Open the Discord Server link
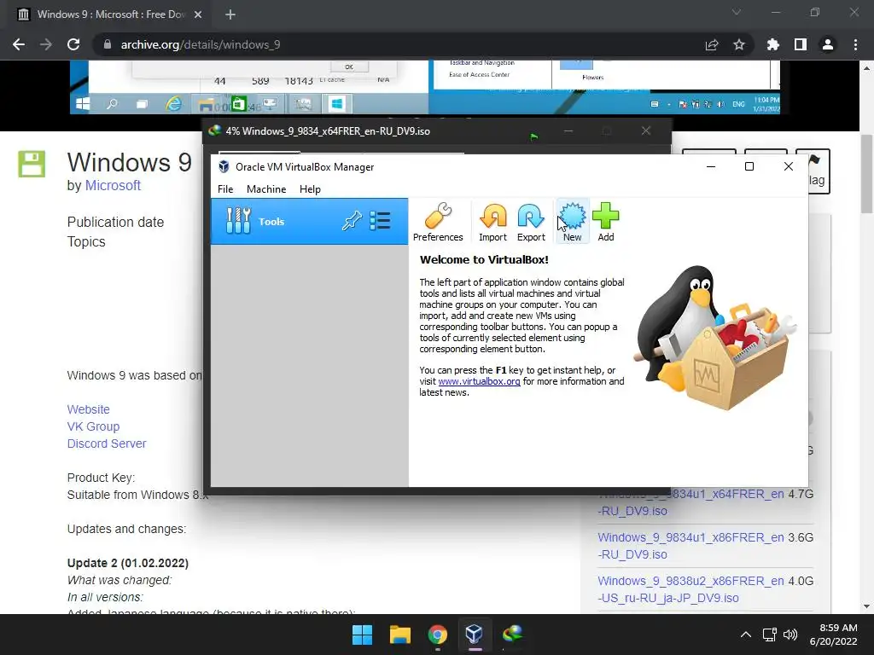This screenshot has width=874, height=655. click(107, 443)
